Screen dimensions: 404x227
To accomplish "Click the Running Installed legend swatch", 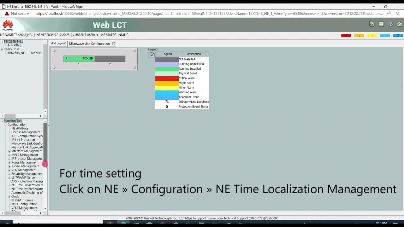I will tap(167, 69).
